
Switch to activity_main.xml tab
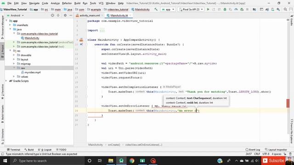(90, 16)
